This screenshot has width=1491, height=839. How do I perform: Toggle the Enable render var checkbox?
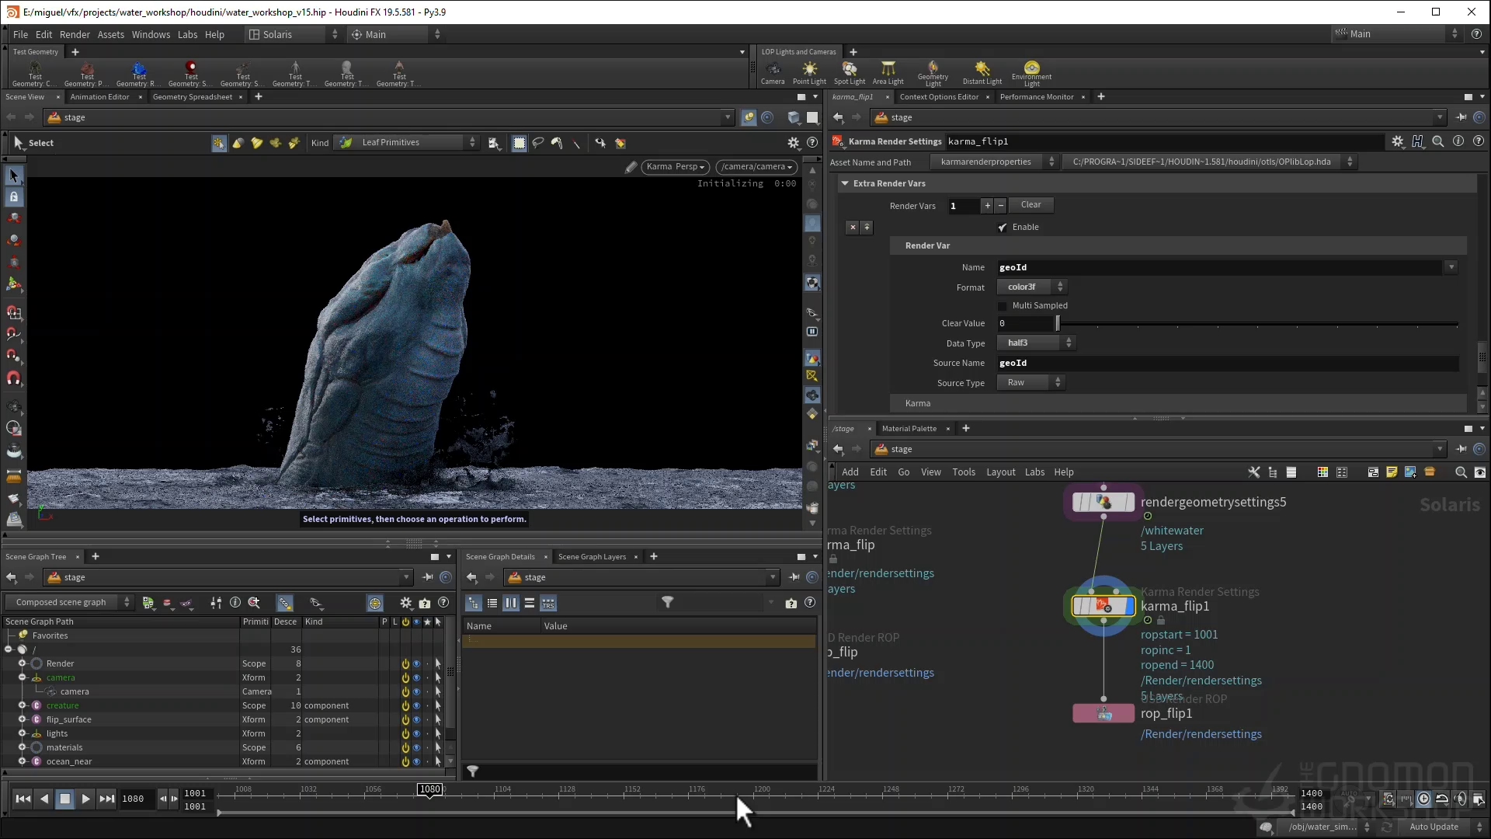tap(1003, 228)
